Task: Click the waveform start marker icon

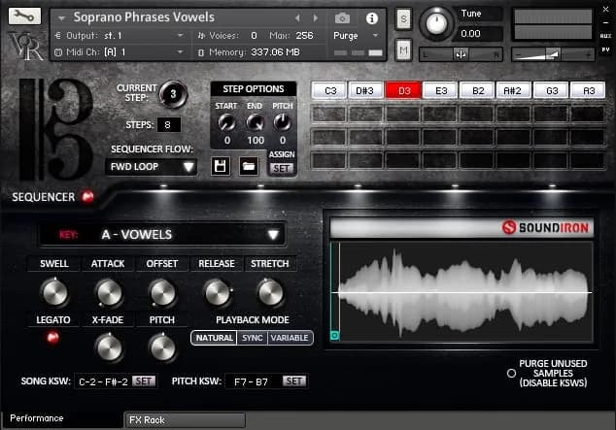Action: (334, 335)
